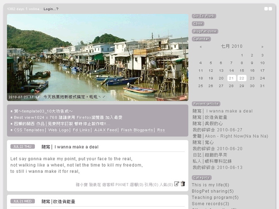Toggle the Category section header

tap(202, 177)
